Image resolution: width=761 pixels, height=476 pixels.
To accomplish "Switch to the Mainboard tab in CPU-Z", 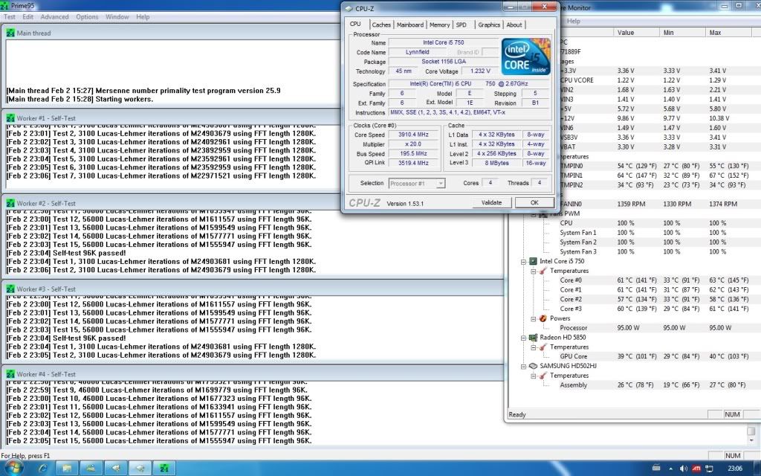I will tap(410, 25).
